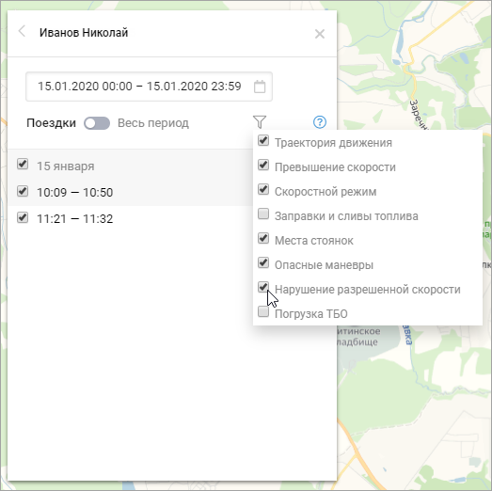Screen dimensions: 492x491
Task: Open the calendar icon in date field
Action: [260, 87]
